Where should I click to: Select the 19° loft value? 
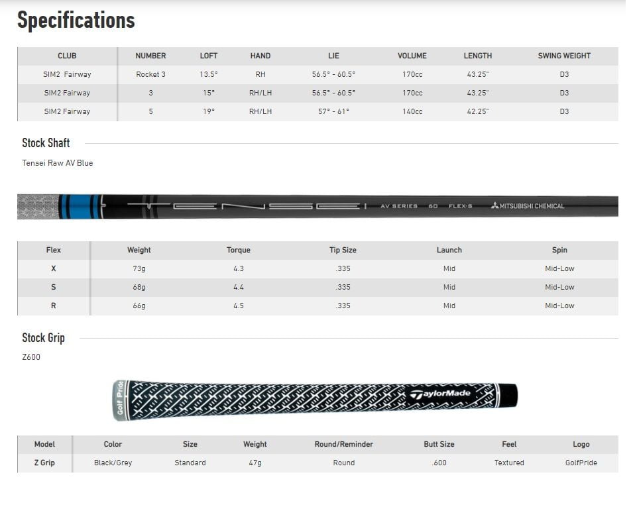pyautogui.click(x=208, y=111)
